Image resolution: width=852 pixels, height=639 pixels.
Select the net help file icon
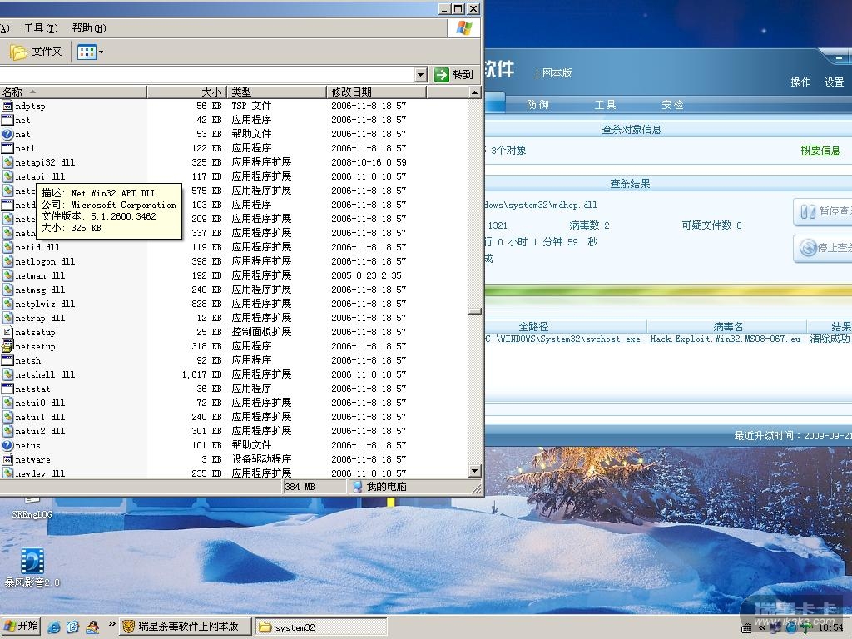click(x=7, y=134)
